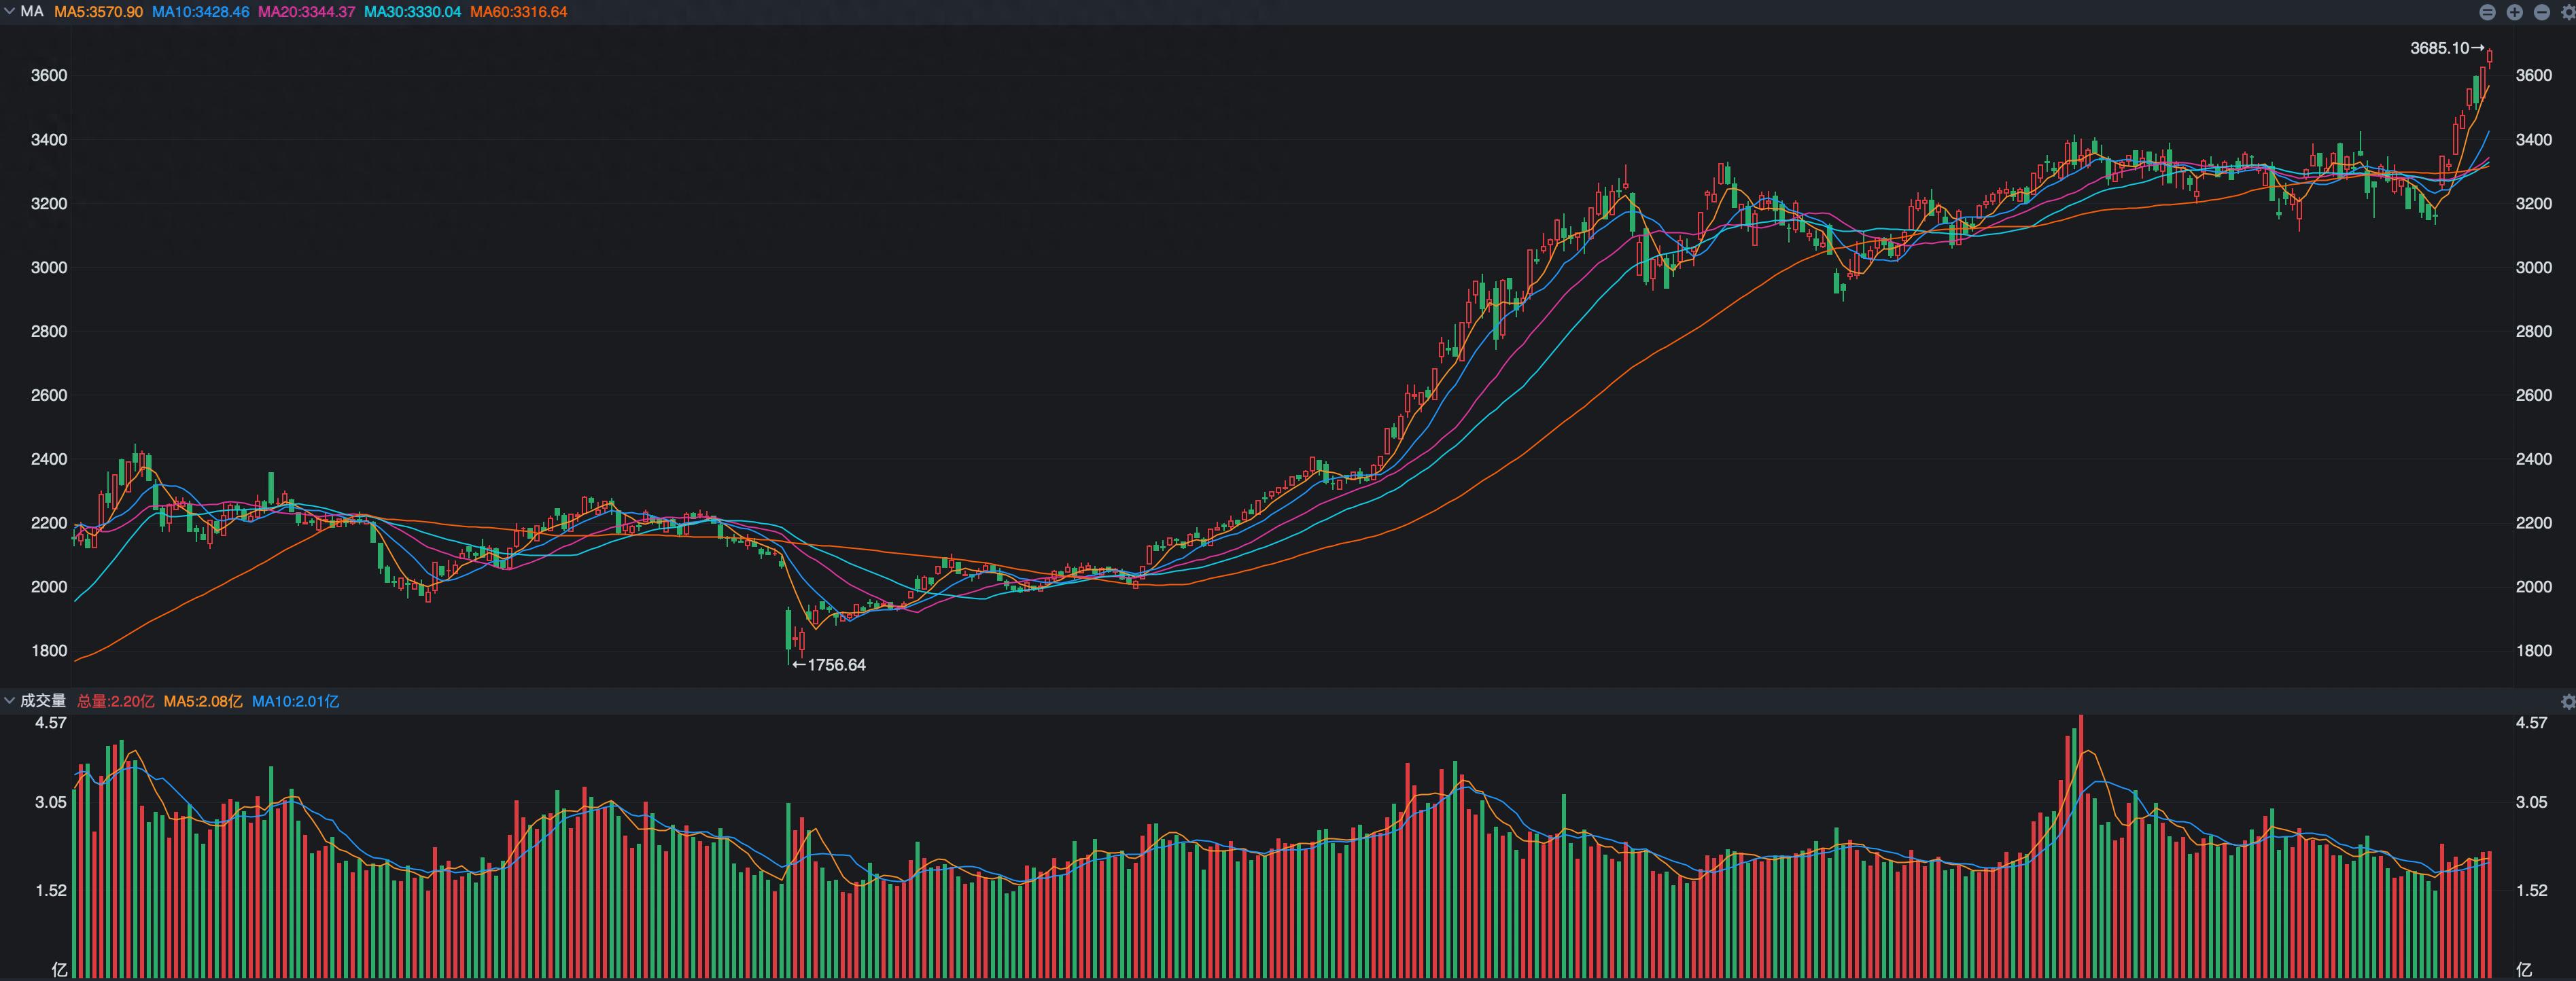Screen dimensions: 2576x981
Task: Click the MA5:3570.90 legend label
Action: pos(98,12)
